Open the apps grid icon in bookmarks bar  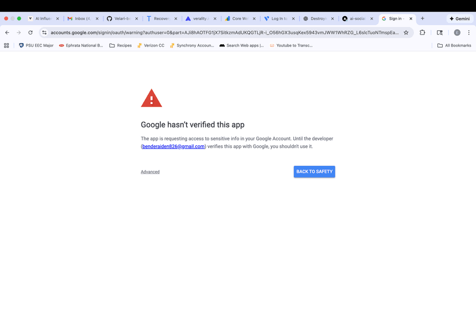(6, 45)
